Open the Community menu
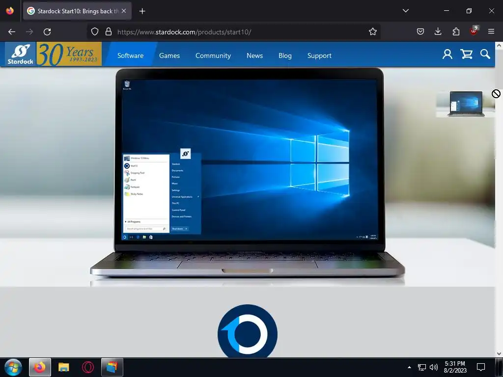This screenshot has width=503, height=377. tap(213, 55)
